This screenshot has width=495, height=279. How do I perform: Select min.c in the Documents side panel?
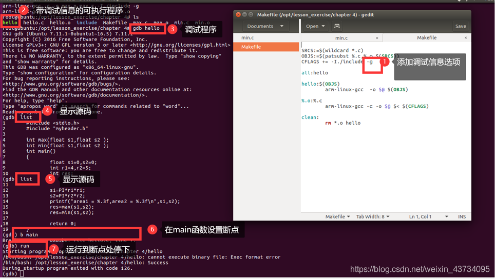tap(266, 38)
